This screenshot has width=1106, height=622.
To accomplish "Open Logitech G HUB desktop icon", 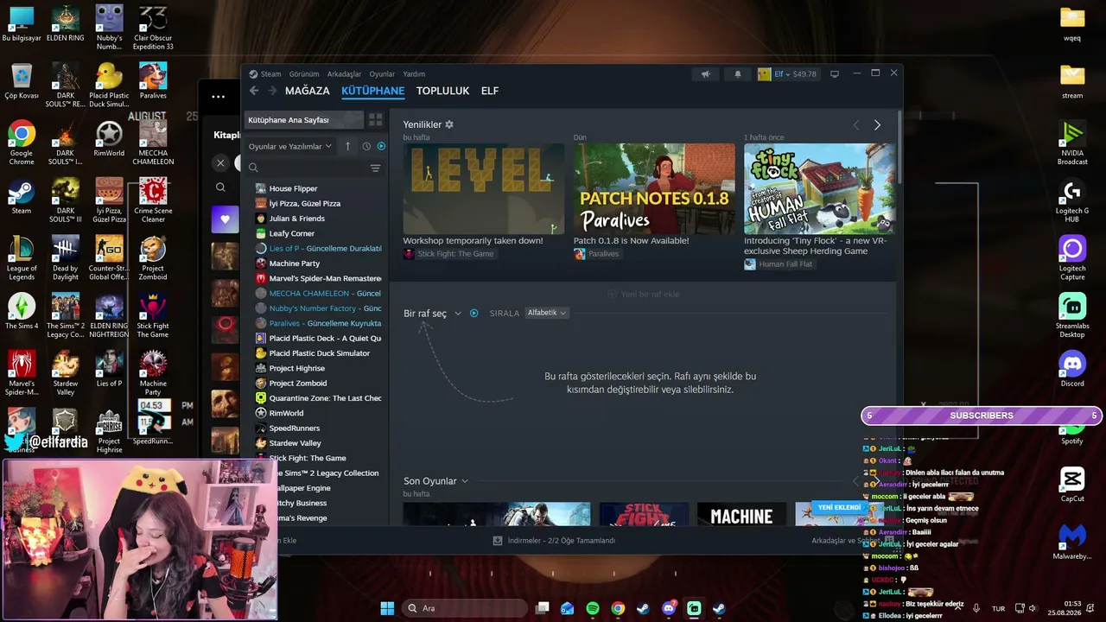I will point(1072,201).
